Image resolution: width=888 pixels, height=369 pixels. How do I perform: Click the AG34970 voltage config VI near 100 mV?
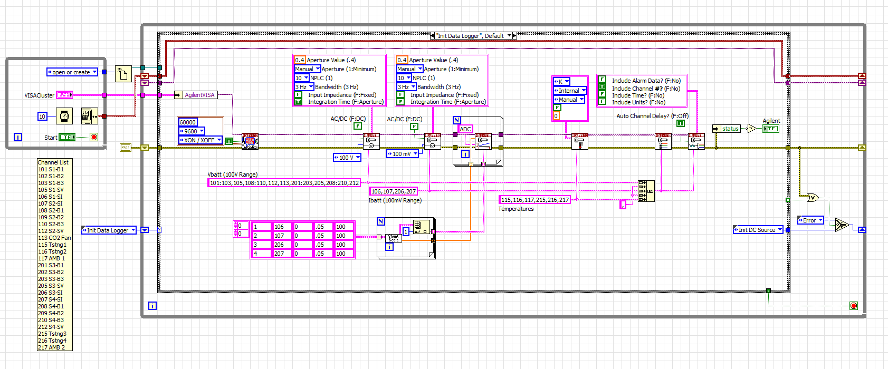point(432,141)
